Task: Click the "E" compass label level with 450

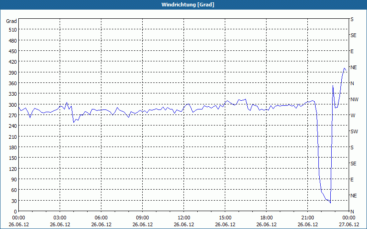Action: click(x=352, y=51)
